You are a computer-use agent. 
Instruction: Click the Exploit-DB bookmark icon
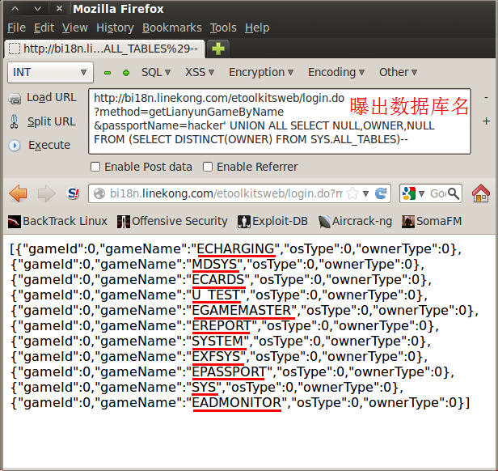coord(243,222)
